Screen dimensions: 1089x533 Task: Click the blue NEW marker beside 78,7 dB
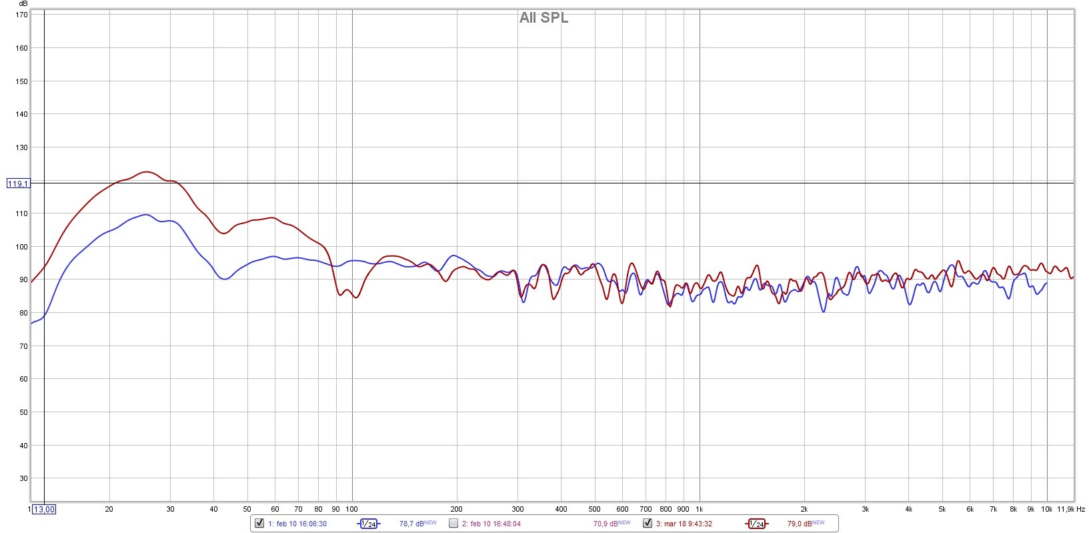tap(430, 522)
